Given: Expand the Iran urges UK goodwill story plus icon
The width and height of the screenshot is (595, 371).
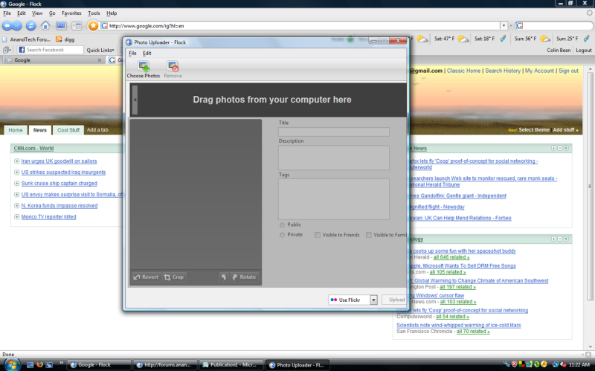Looking at the screenshot, I should (16, 161).
